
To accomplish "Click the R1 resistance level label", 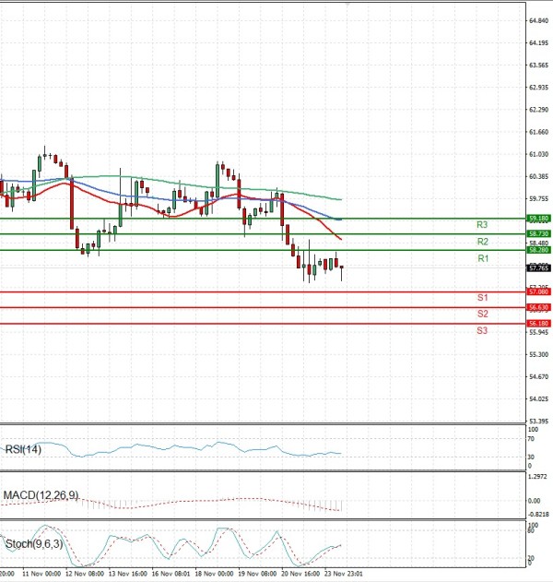I will tap(482, 259).
